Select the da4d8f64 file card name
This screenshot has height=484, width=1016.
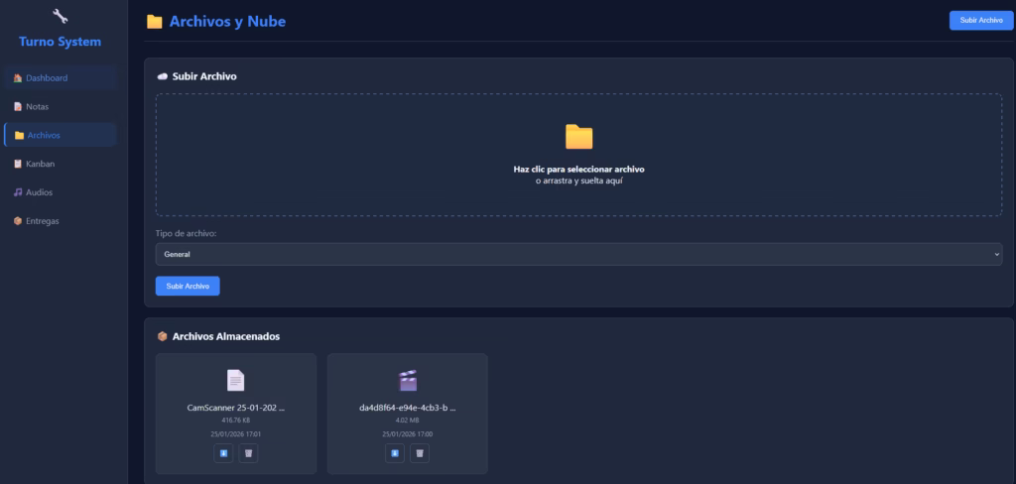[x=407, y=408]
